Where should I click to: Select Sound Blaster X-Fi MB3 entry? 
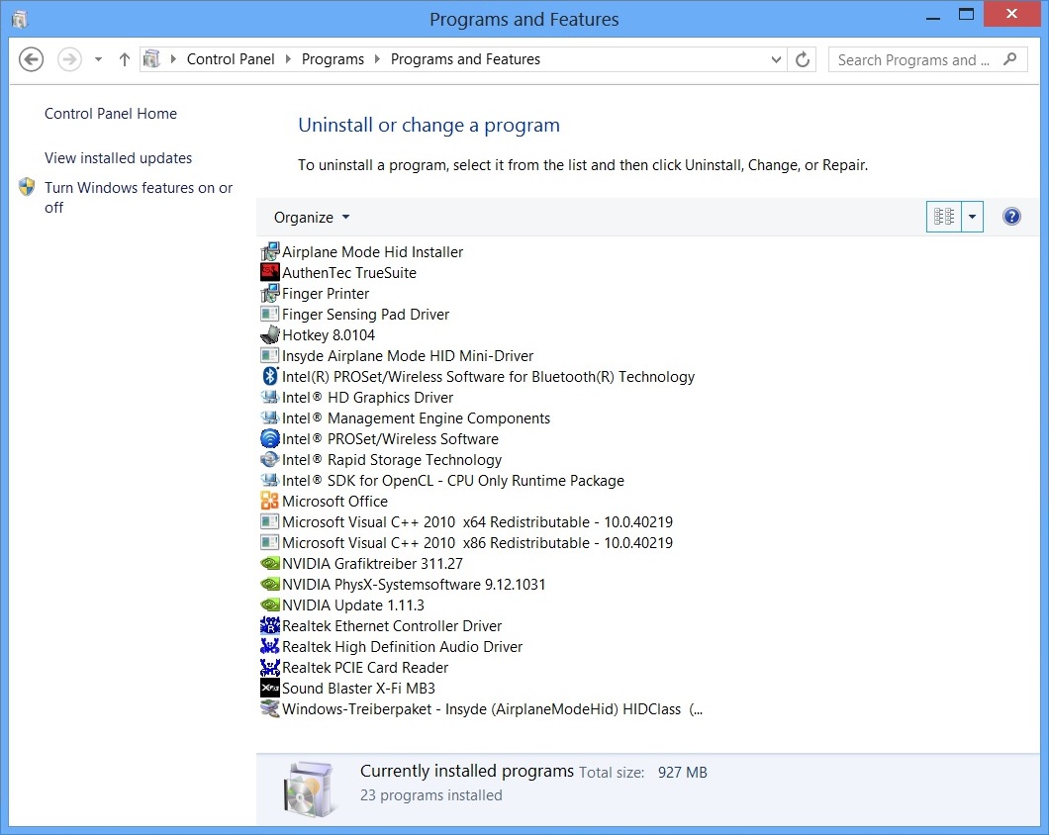point(358,688)
